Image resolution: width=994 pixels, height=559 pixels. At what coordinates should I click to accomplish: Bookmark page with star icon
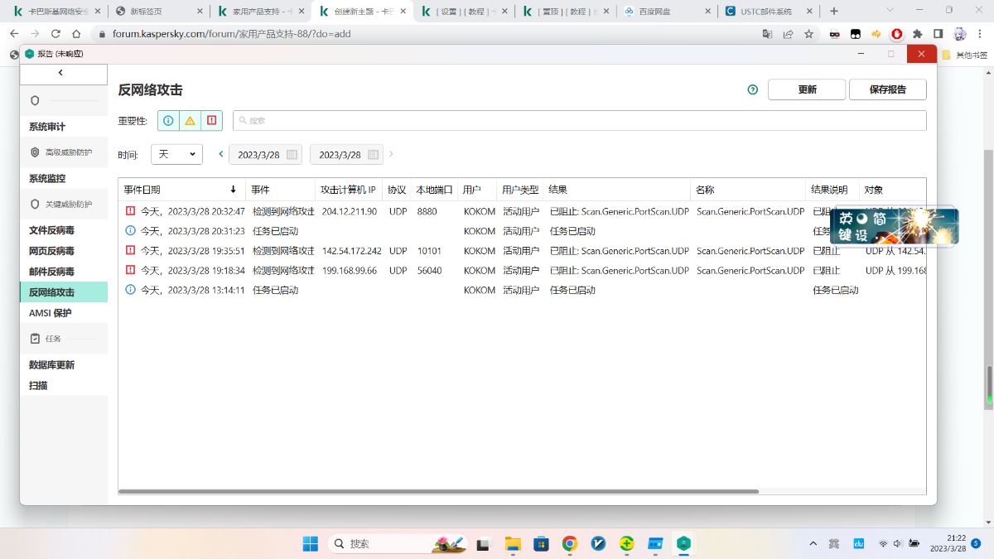[809, 34]
